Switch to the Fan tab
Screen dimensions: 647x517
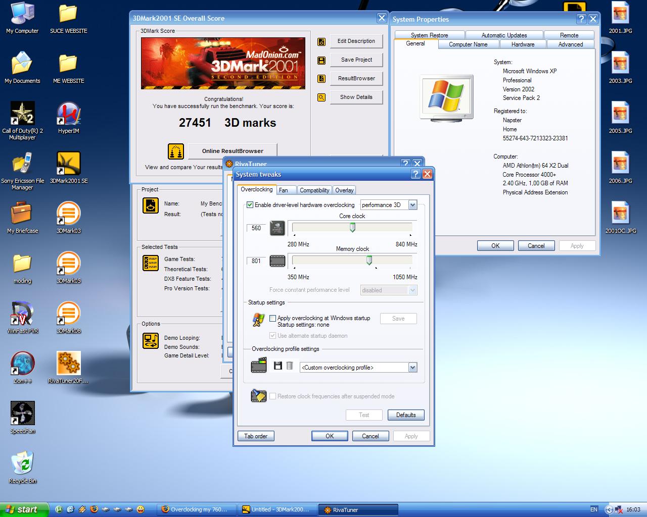pyautogui.click(x=286, y=190)
